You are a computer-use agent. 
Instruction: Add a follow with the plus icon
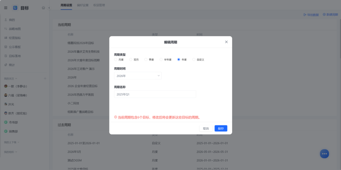click(x=45, y=78)
